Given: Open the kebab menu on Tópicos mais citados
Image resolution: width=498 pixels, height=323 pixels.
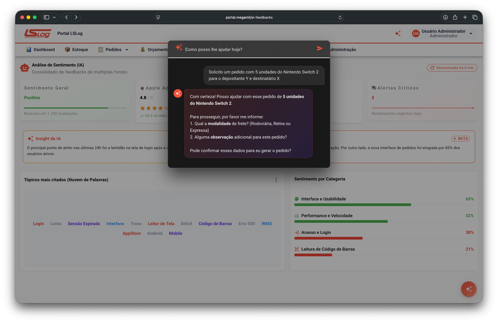Looking at the screenshot, I should (x=276, y=180).
